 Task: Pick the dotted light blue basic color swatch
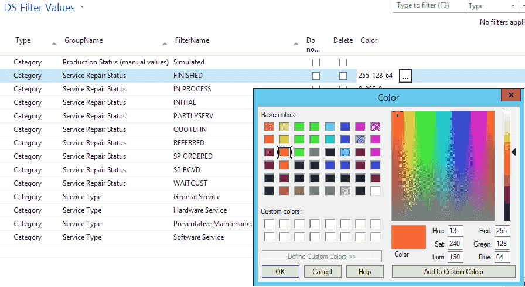pos(345,152)
